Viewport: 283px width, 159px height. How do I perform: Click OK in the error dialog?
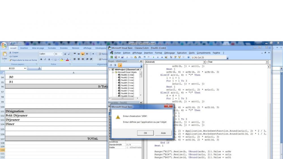tap(145, 133)
